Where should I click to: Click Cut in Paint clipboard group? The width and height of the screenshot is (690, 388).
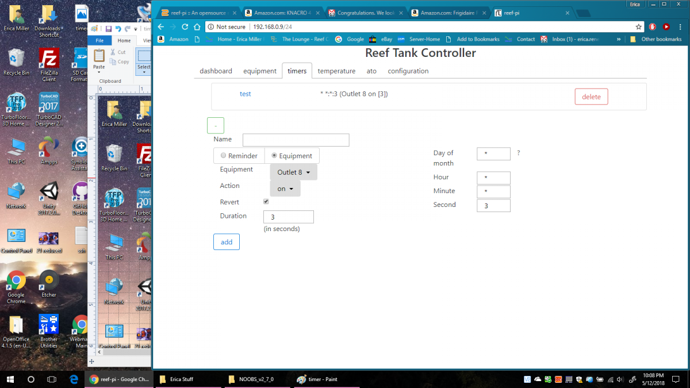[x=118, y=52]
